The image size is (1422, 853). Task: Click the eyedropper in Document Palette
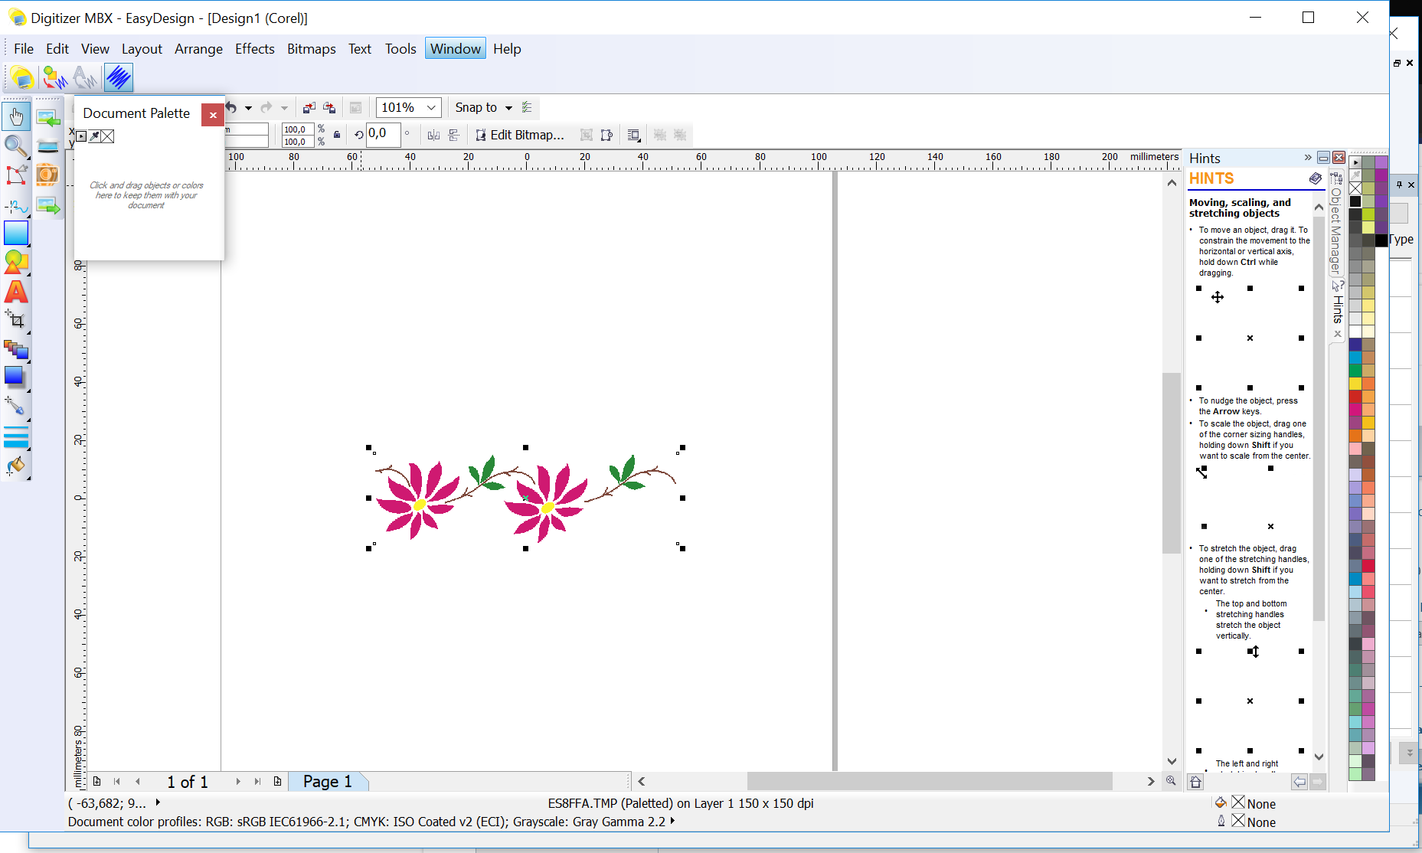(x=94, y=136)
